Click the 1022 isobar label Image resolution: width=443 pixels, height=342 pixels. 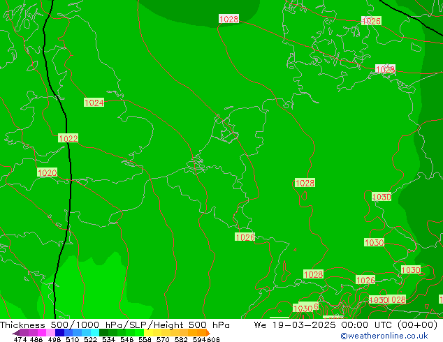(x=68, y=138)
